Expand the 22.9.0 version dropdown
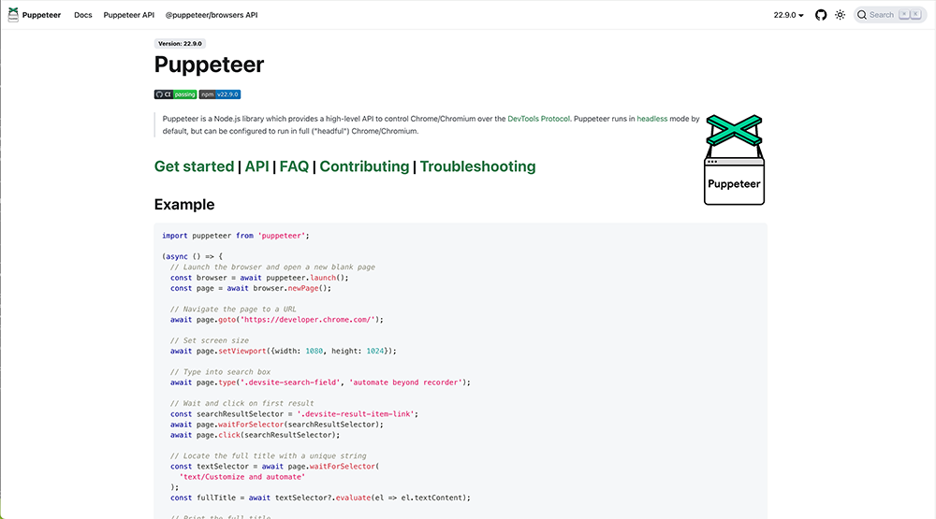 (788, 15)
